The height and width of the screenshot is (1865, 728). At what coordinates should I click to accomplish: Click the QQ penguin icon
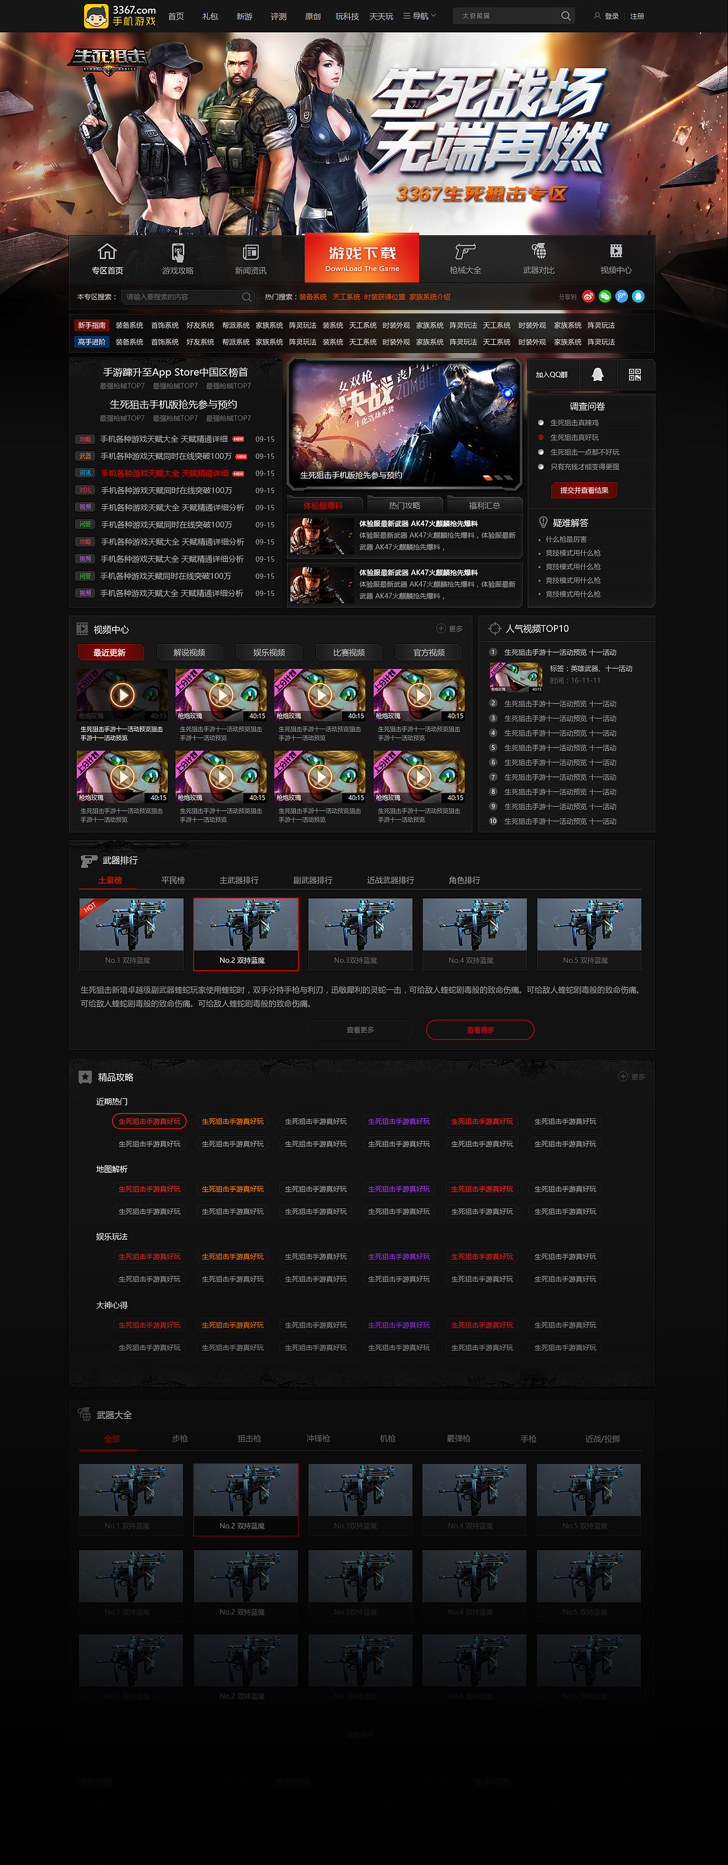pyautogui.click(x=598, y=374)
